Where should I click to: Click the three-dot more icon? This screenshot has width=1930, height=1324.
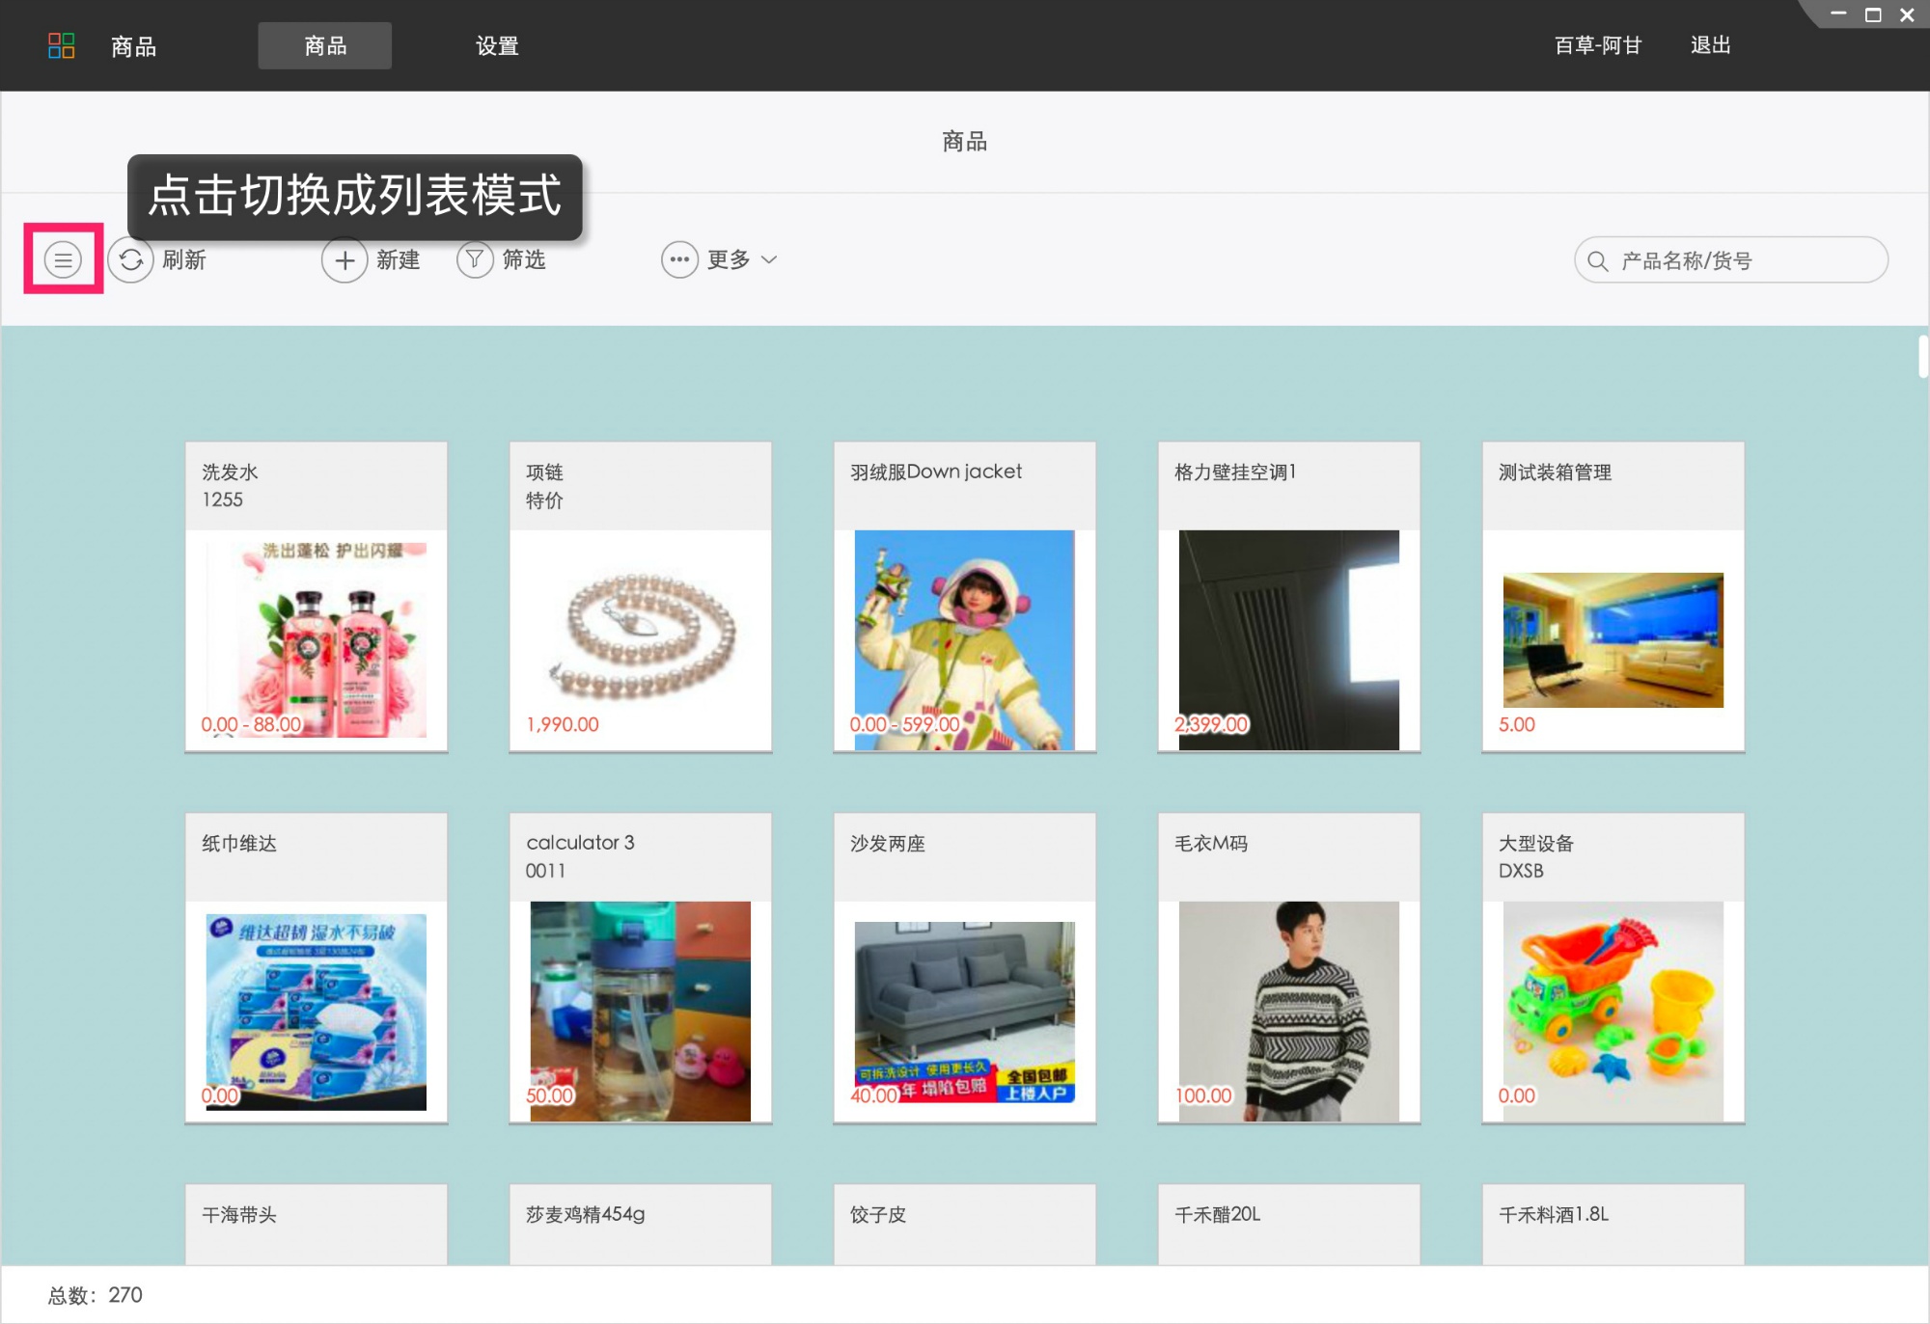click(x=679, y=259)
